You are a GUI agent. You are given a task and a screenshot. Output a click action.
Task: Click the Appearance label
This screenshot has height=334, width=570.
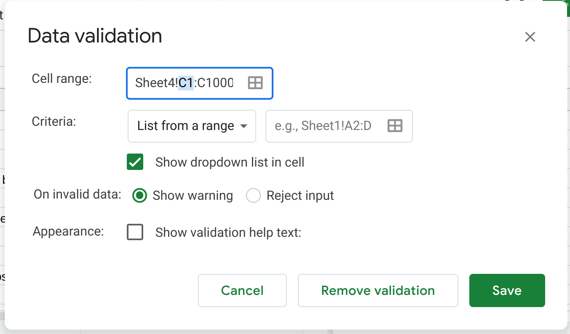point(68,231)
